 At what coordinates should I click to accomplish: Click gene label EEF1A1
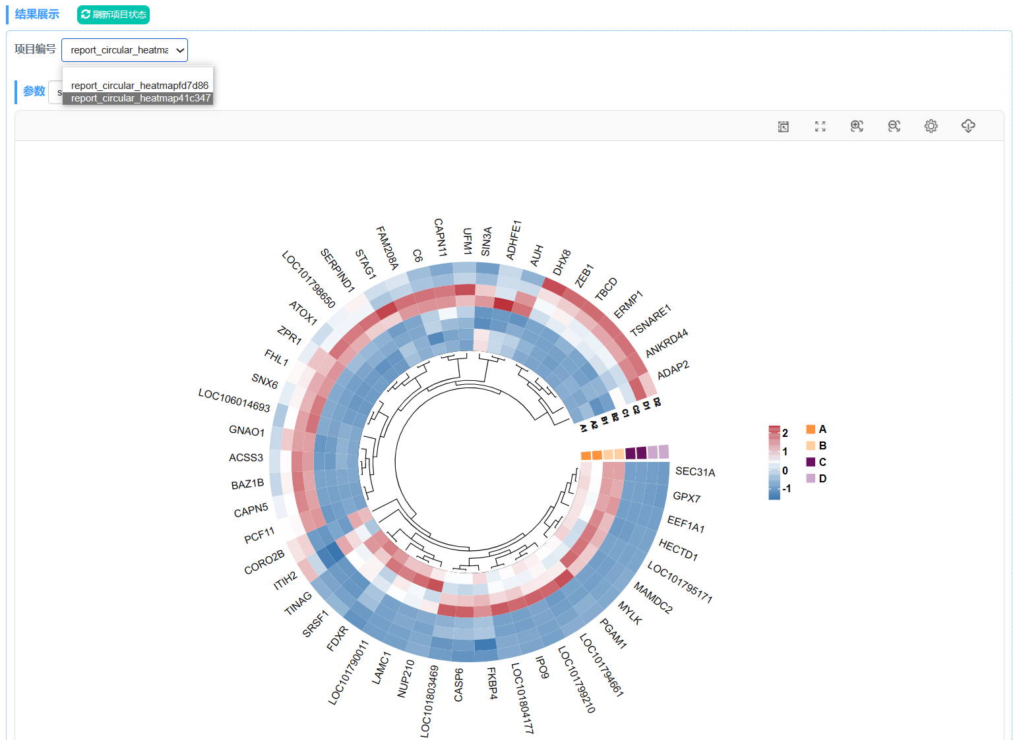pos(686,525)
